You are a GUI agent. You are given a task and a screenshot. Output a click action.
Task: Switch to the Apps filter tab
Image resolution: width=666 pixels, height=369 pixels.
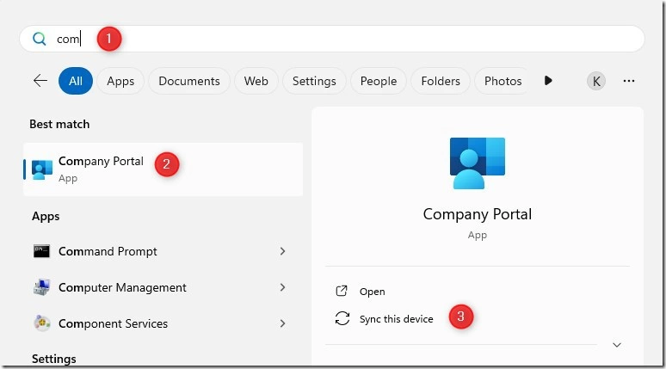[x=120, y=81]
